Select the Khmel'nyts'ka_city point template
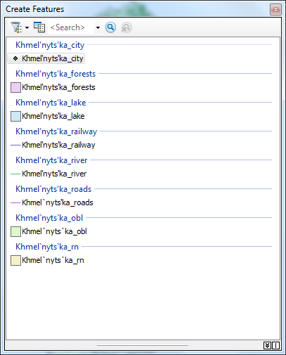The image size is (286, 355). coord(46,58)
